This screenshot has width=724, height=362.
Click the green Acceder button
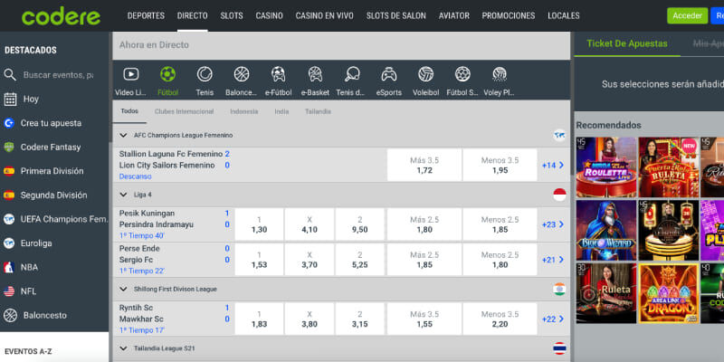coord(687,15)
